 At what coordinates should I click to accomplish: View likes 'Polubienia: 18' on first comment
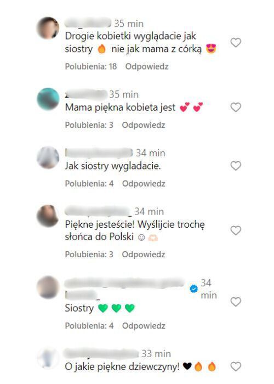(x=91, y=66)
